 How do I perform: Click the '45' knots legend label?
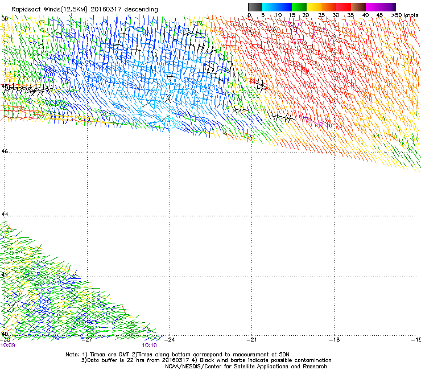(x=379, y=15)
